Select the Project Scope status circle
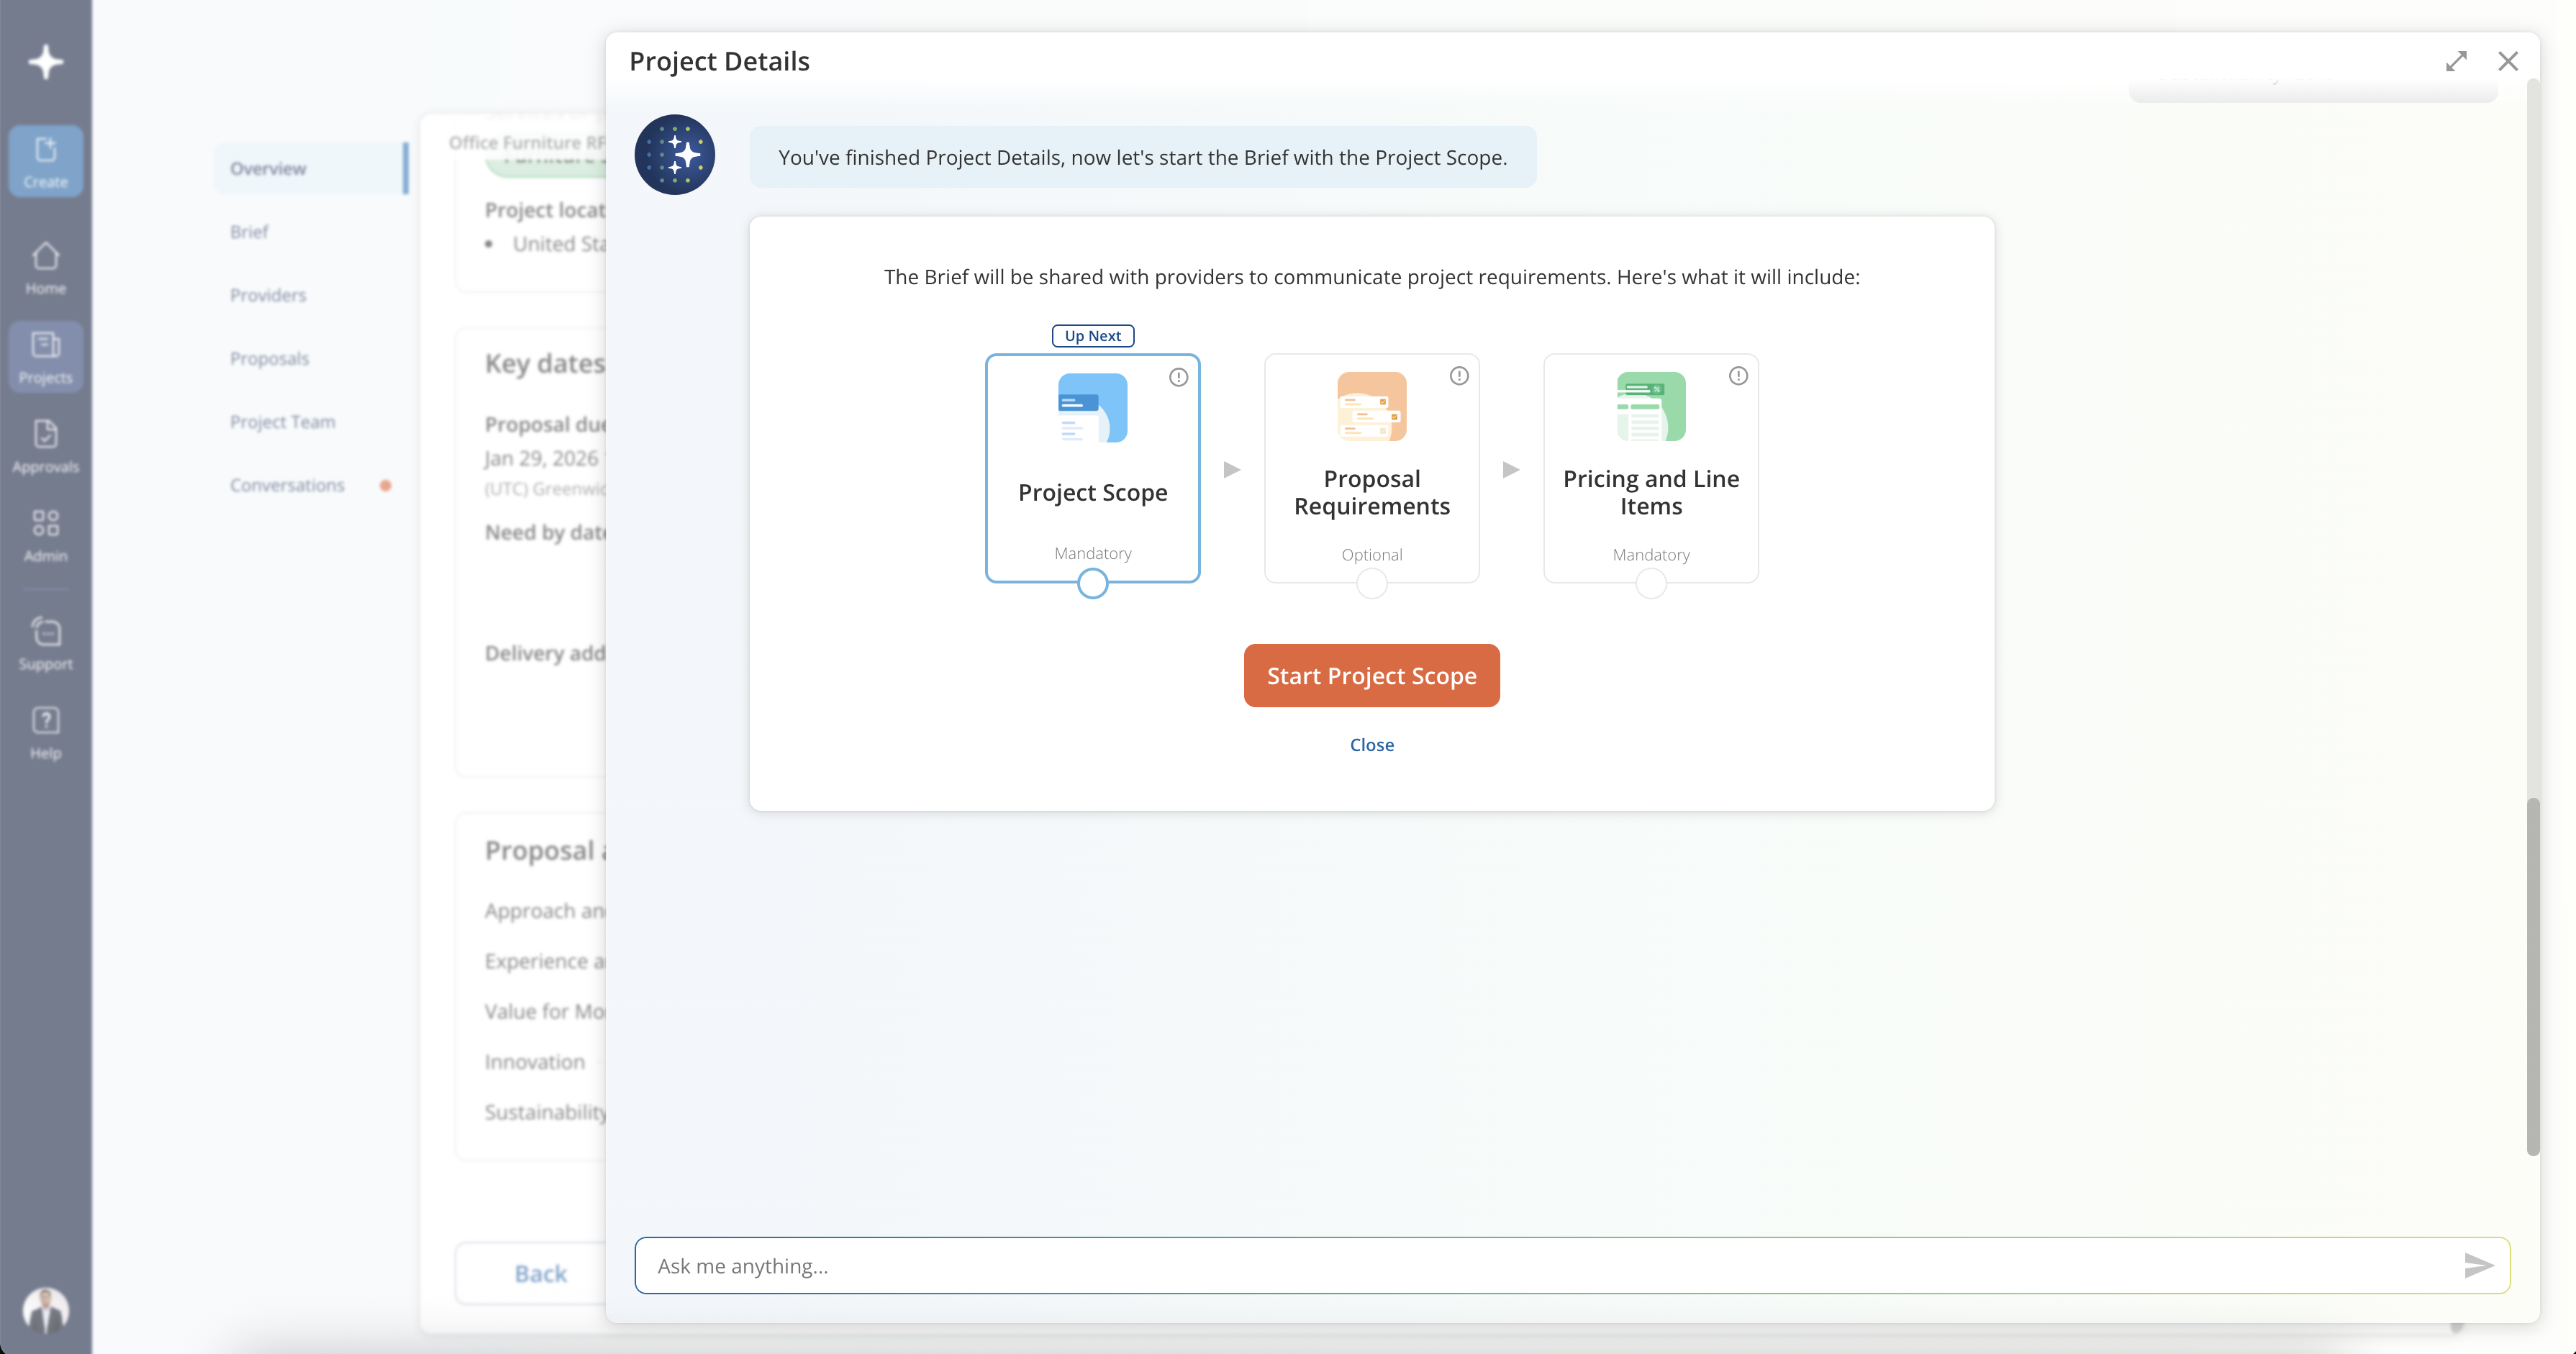 pyautogui.click(x=1092, y=583)
